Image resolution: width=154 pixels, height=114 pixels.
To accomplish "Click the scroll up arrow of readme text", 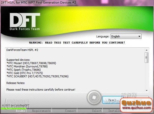I will click(x=147, y=50).
